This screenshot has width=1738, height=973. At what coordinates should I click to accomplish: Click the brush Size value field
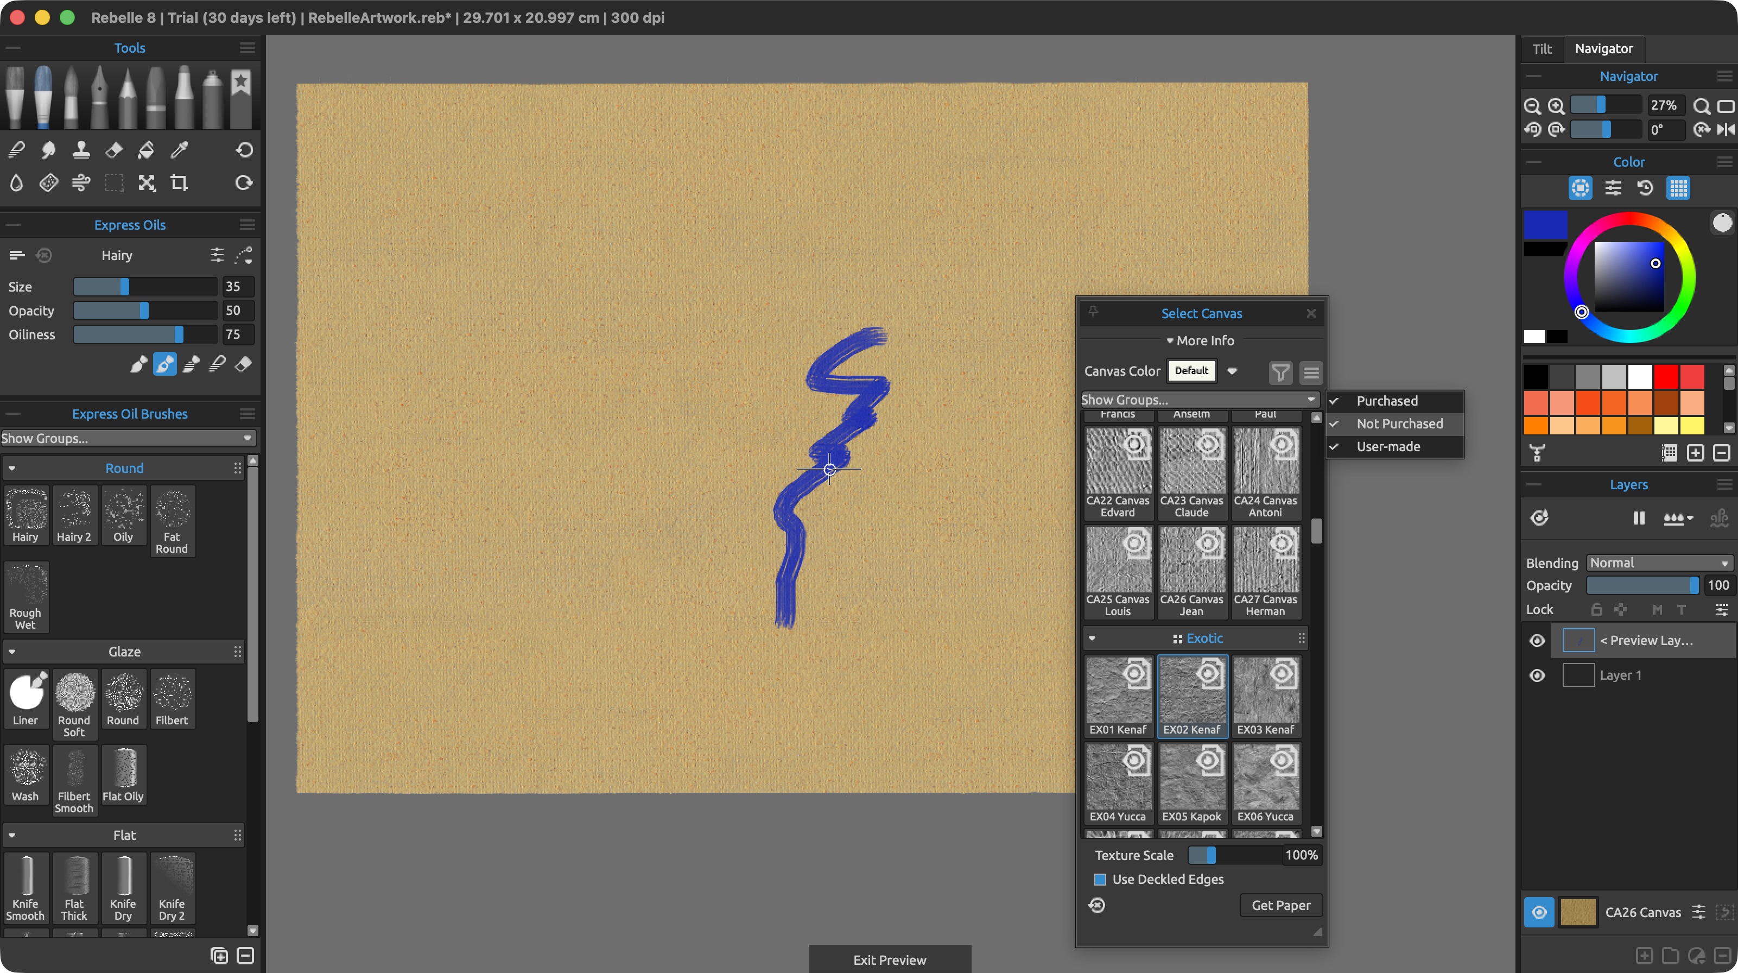click(x=238, y=287)
